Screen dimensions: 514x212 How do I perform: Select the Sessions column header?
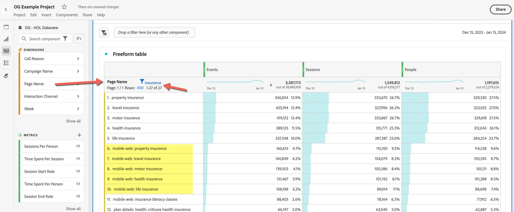click(352, 70)
